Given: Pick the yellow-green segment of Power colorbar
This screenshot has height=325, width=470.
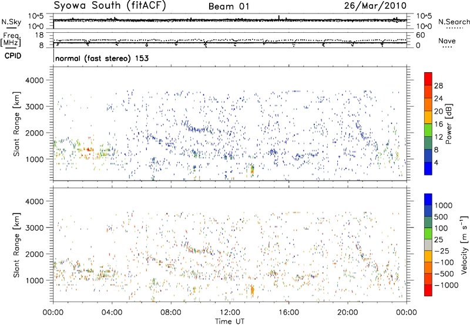Looking at the screenshot, I should point(428,130).
